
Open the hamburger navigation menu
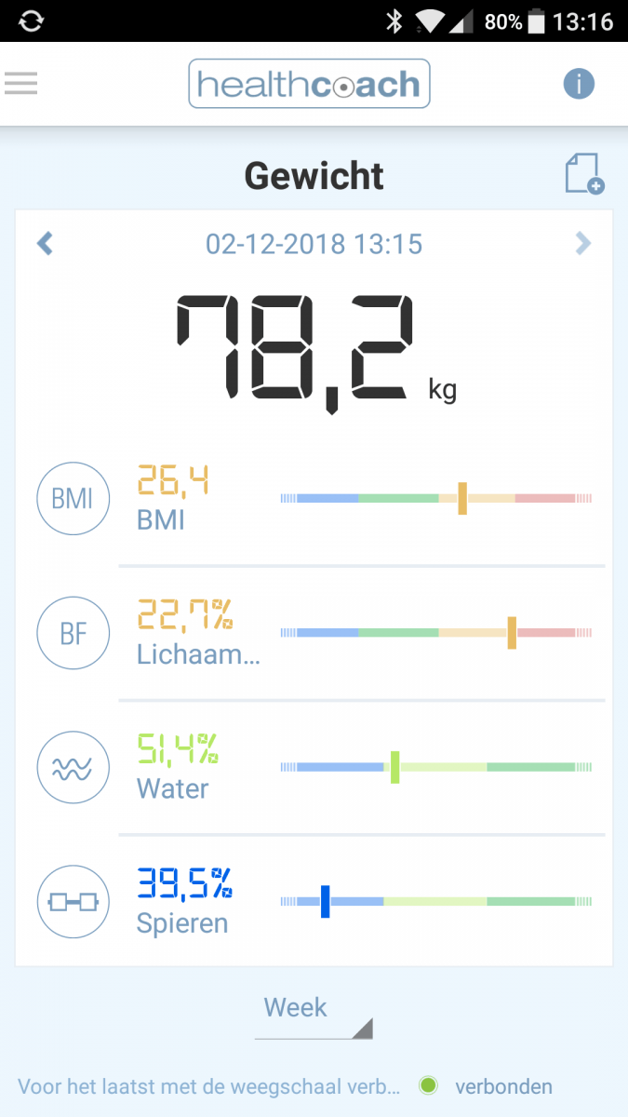(x=20, y=84)
